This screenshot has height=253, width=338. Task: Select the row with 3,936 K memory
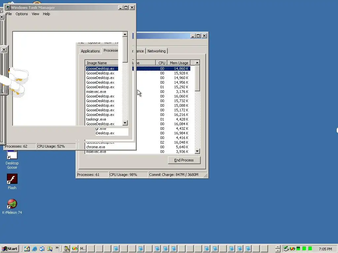tap(138, 152)
